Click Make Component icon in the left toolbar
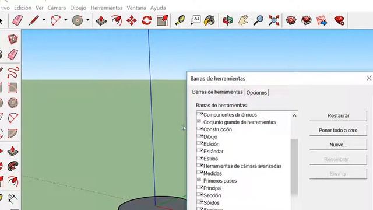Screen dimensions: 373x210 pos(13,39)
